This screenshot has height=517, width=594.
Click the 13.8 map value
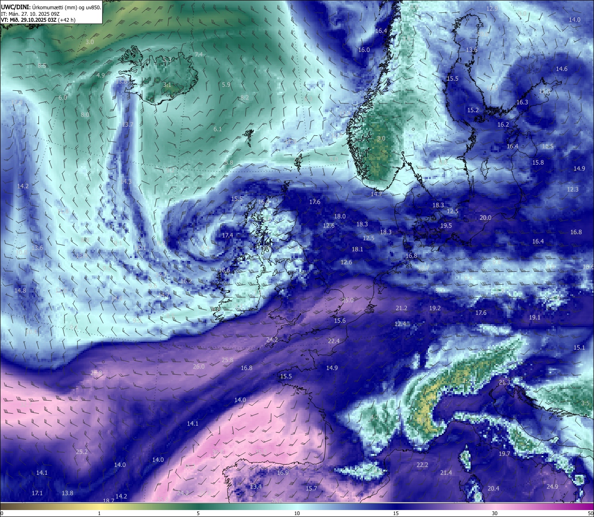(x=67, y=493)
